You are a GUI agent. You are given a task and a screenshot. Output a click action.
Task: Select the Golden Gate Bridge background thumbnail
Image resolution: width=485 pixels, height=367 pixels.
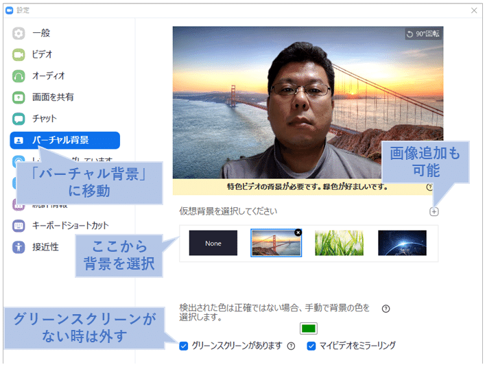[276, 243]
